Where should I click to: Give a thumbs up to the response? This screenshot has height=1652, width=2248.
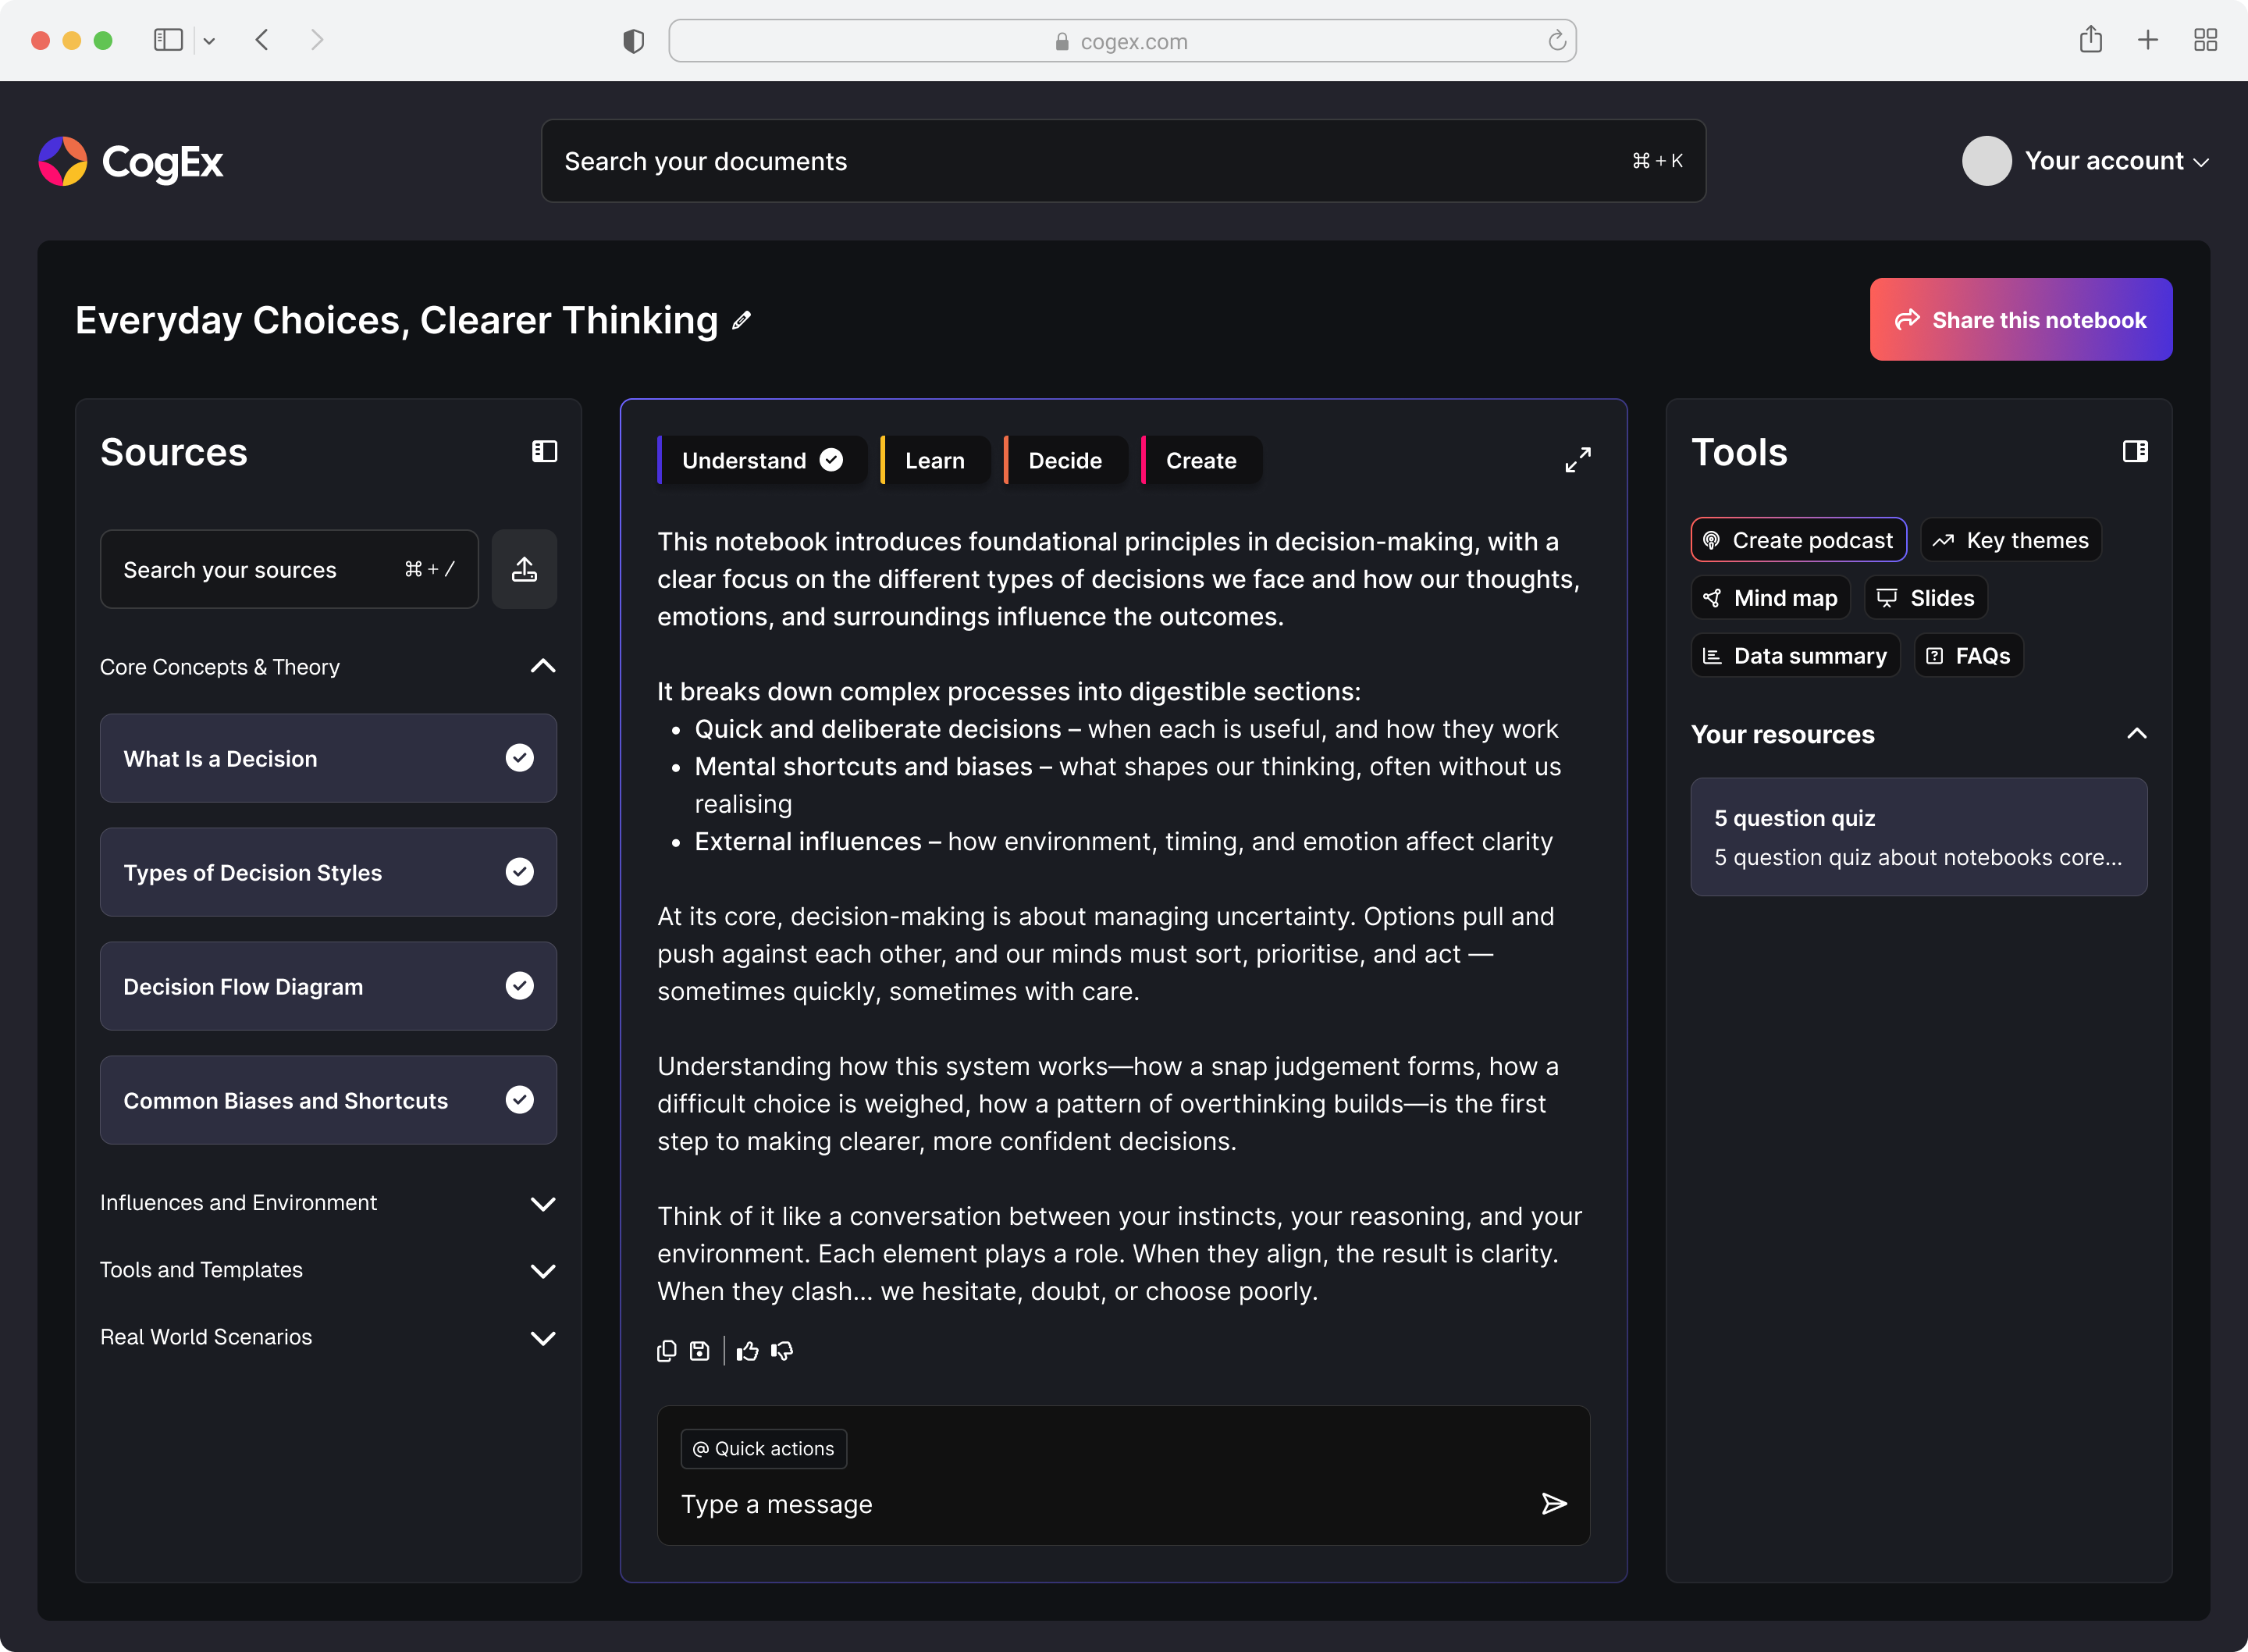[747, 1351]
